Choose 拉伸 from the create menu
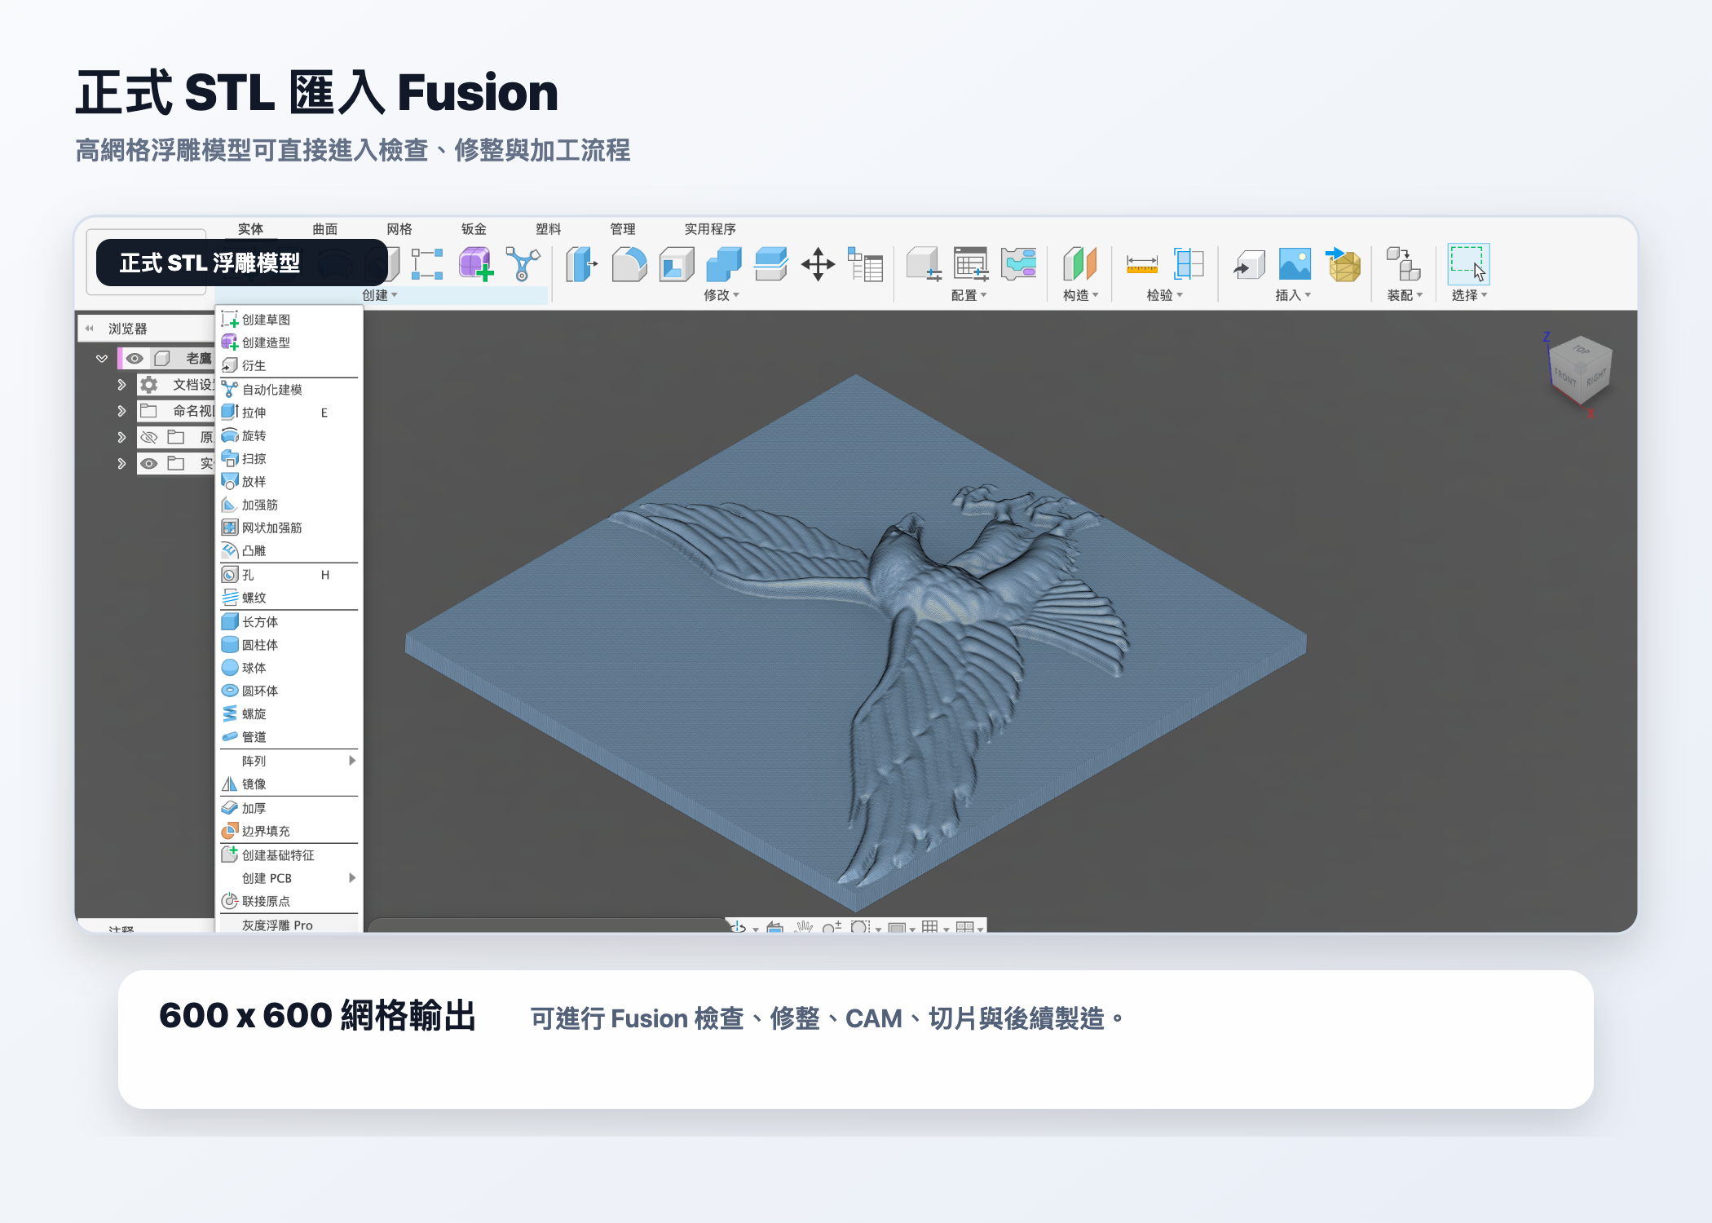 [289, 413]
